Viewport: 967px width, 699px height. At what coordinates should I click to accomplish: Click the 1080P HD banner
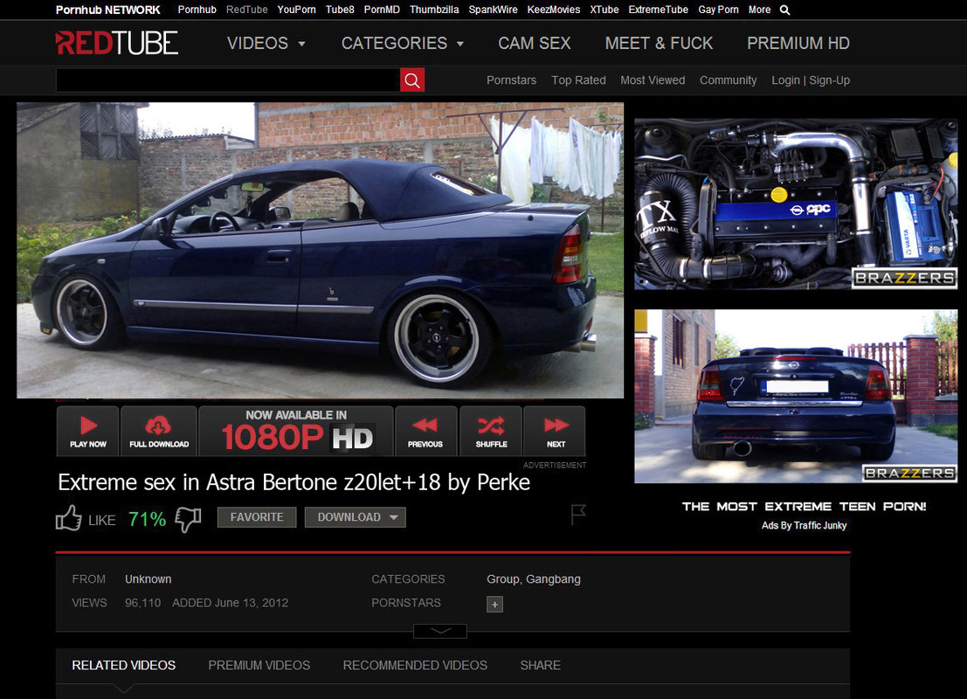[x=296, y=432]
